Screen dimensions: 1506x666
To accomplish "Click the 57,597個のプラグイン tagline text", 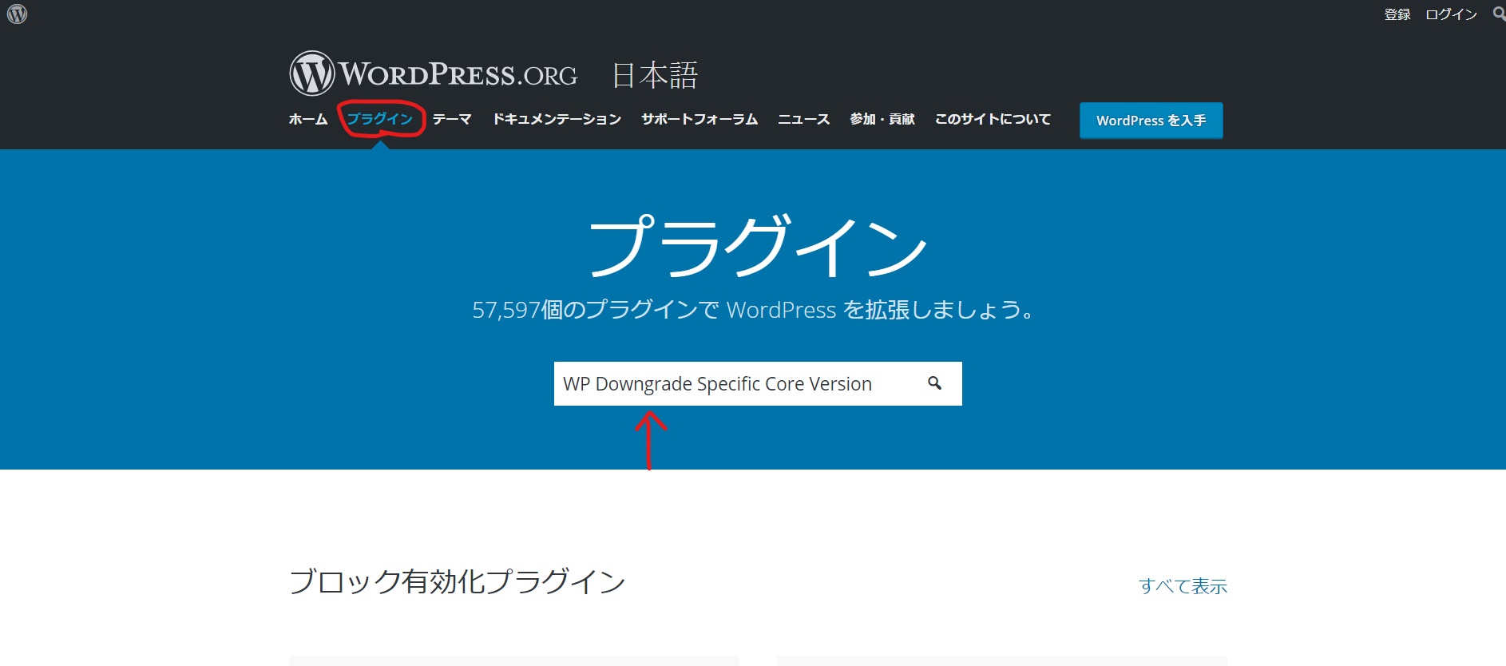I will pyautogui.click(x=753, y=310).
